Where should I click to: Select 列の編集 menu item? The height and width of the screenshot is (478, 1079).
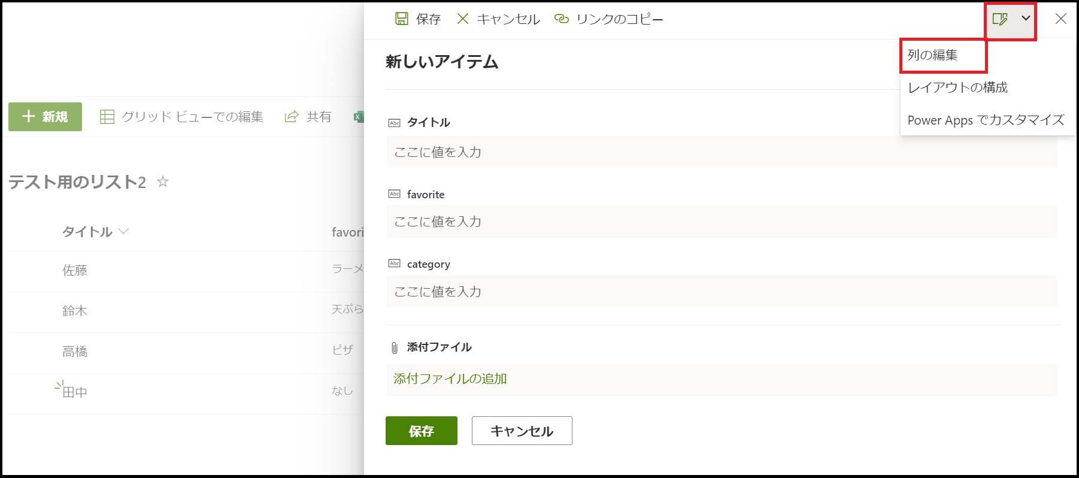tap(943, 56)
